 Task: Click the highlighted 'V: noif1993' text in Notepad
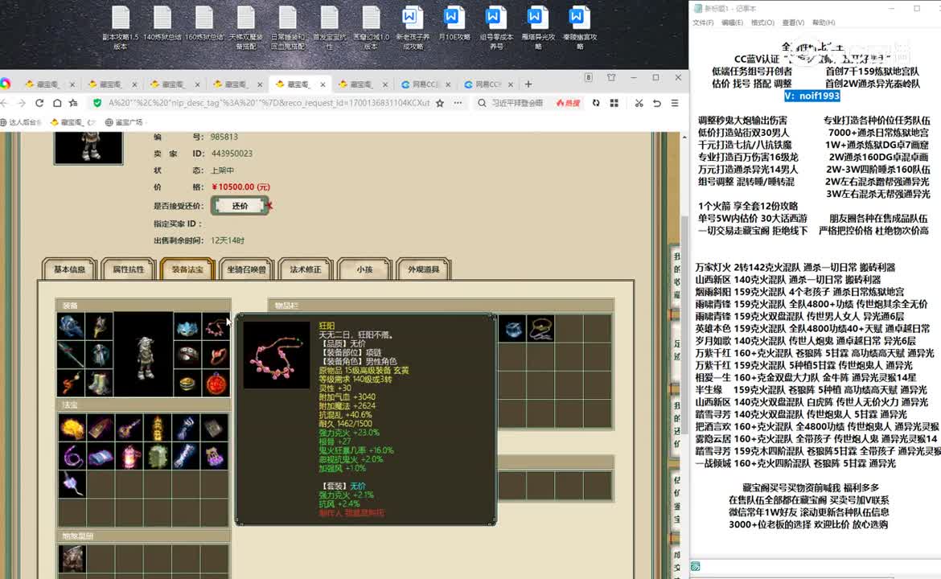[x=812, y=96]
